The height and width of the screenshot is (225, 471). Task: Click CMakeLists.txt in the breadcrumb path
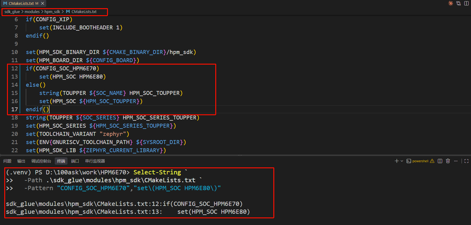[84, 12]
